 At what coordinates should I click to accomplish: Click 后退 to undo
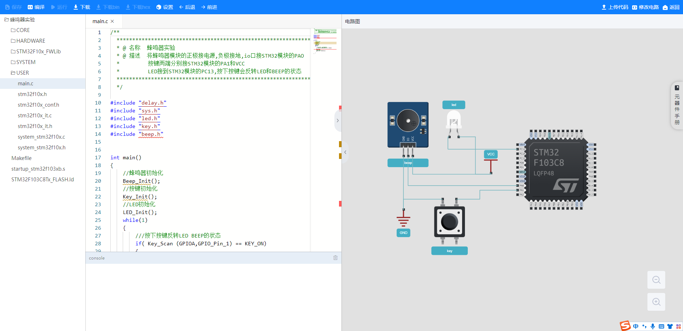[187, 7]
